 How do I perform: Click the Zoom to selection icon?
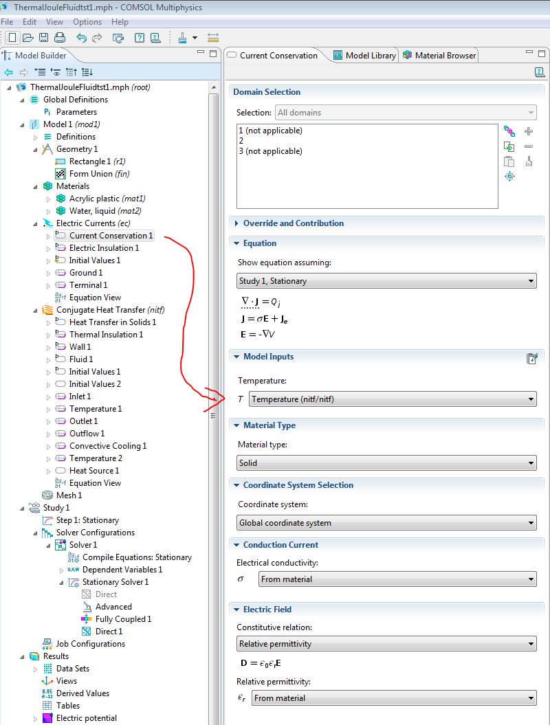click(x=509, y=177)
